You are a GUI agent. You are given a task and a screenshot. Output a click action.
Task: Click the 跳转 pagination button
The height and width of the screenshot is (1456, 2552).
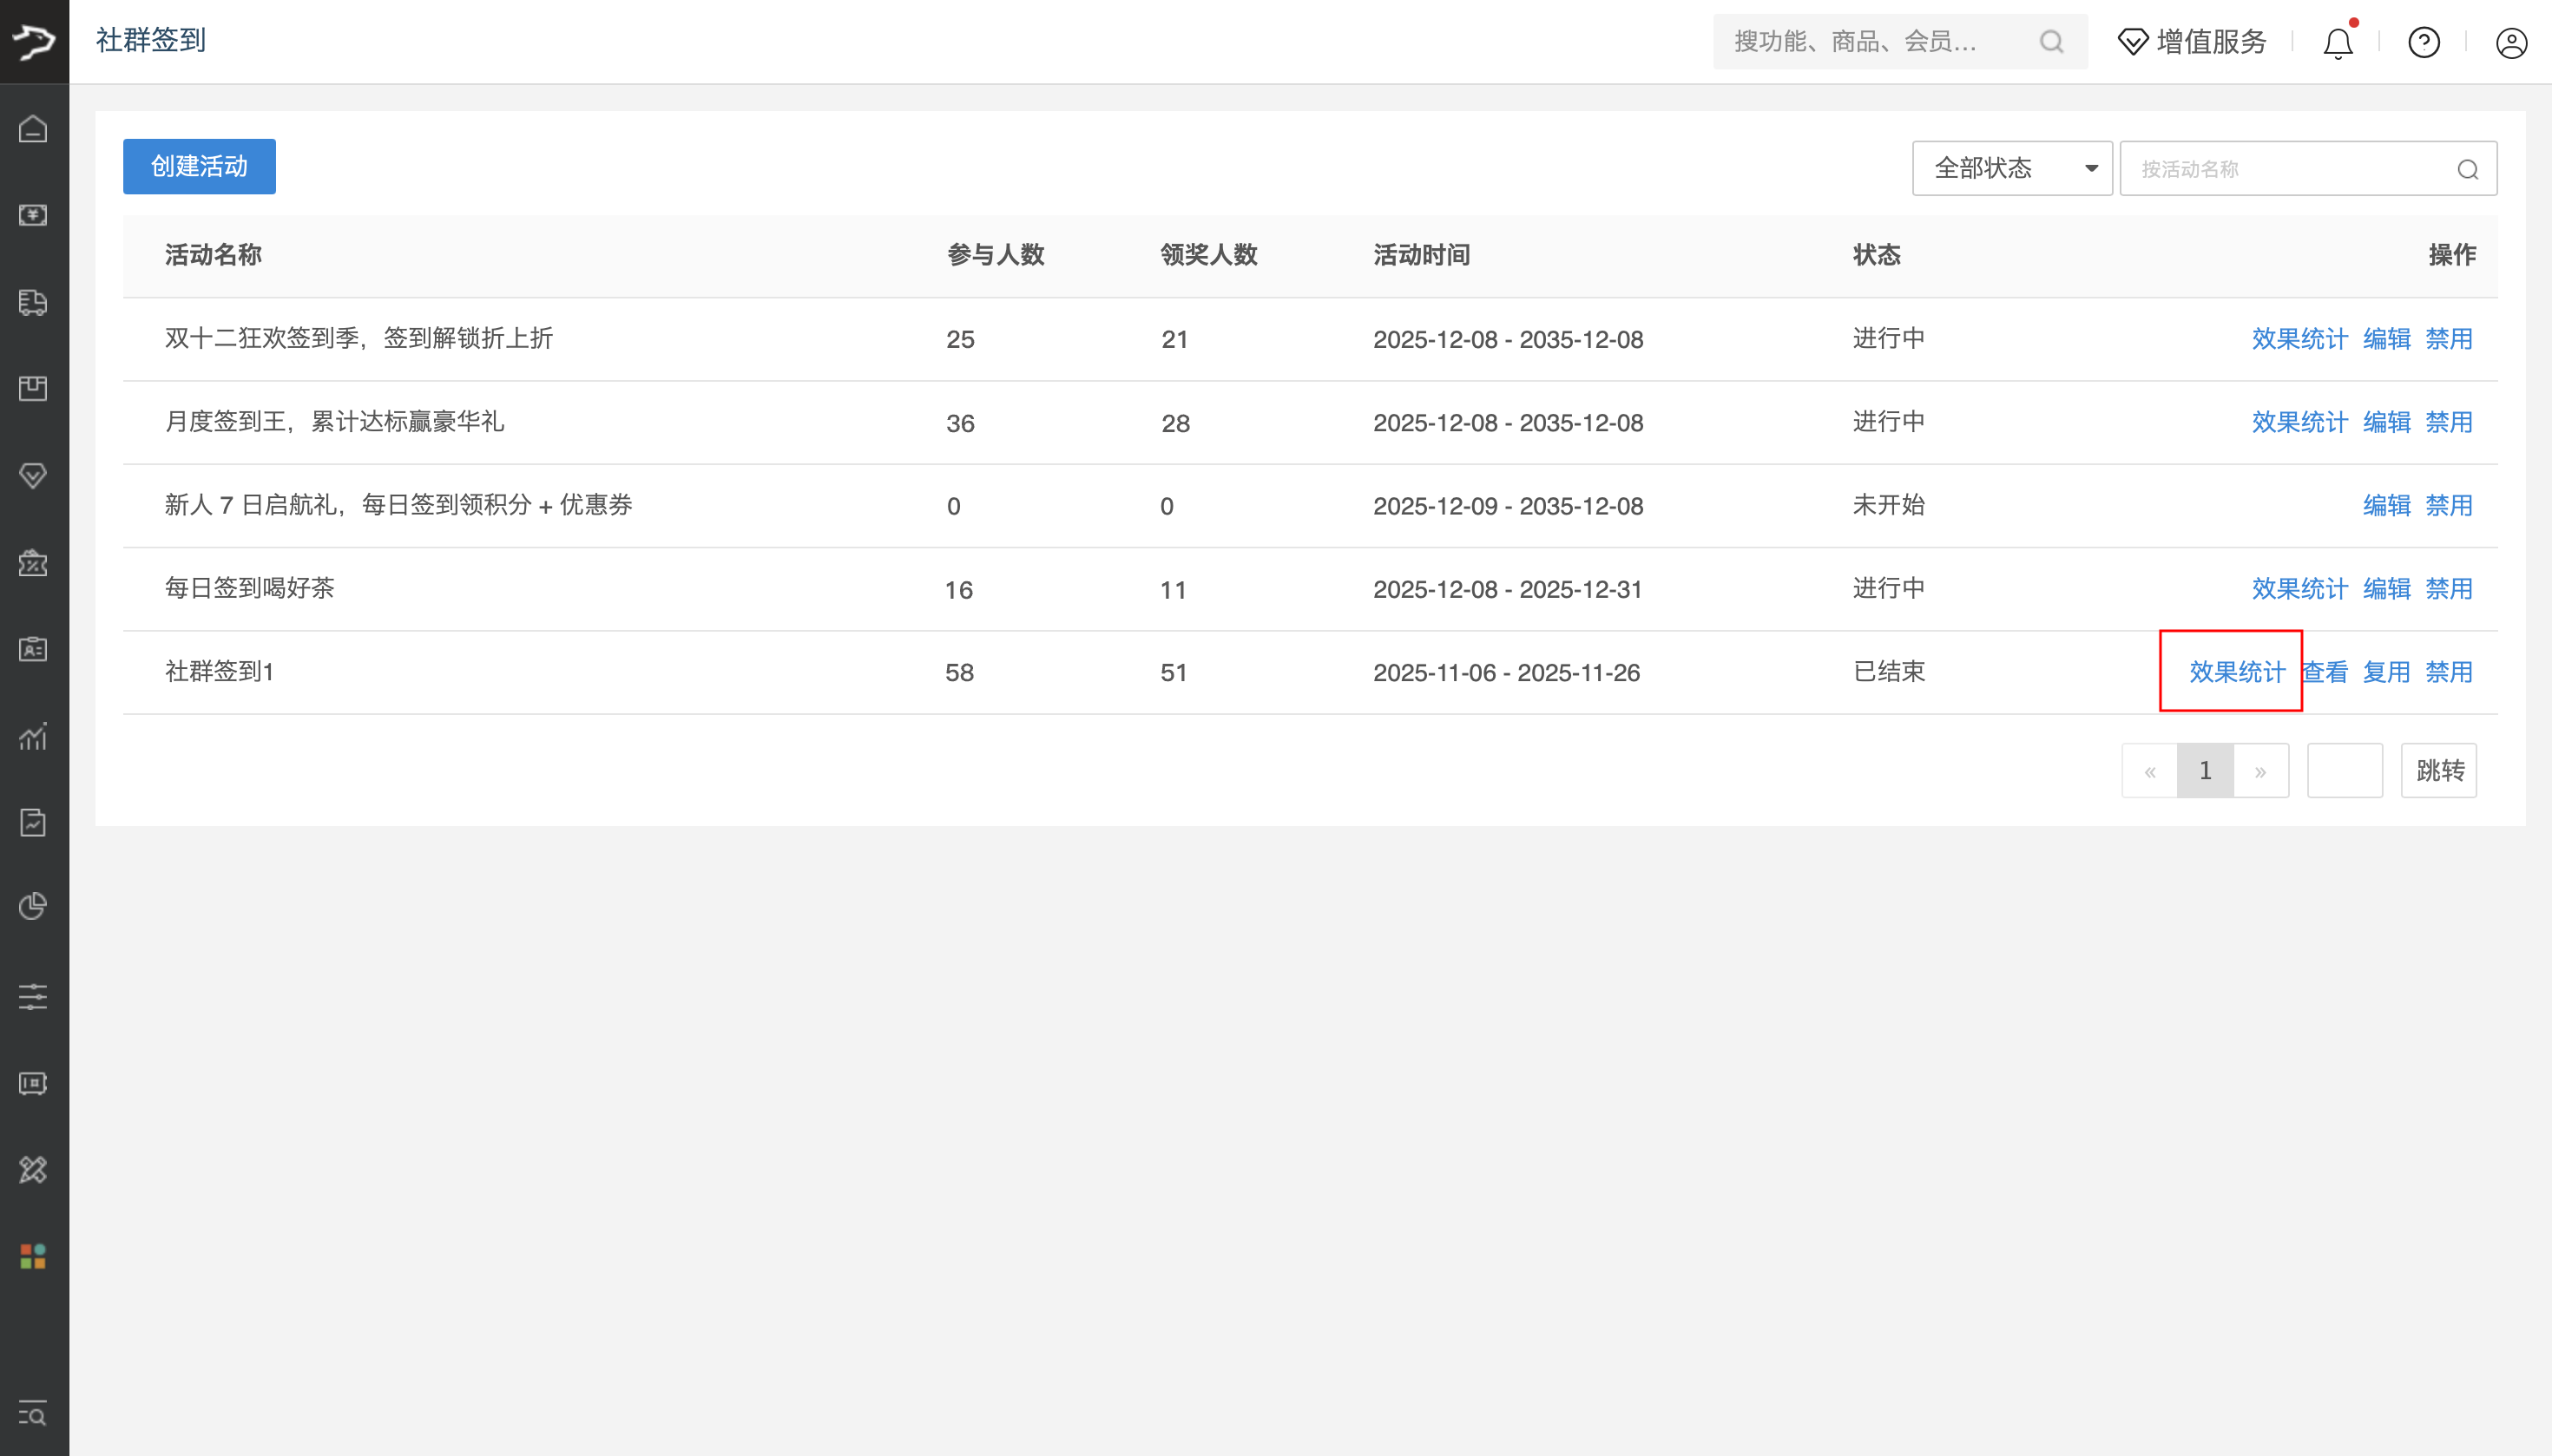(x=2439, y=770)
